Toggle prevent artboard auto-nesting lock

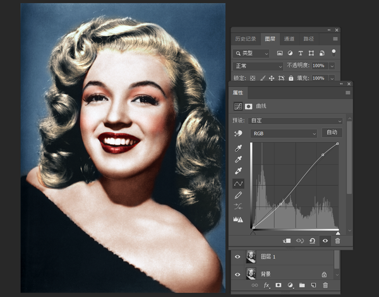[281, 78]
